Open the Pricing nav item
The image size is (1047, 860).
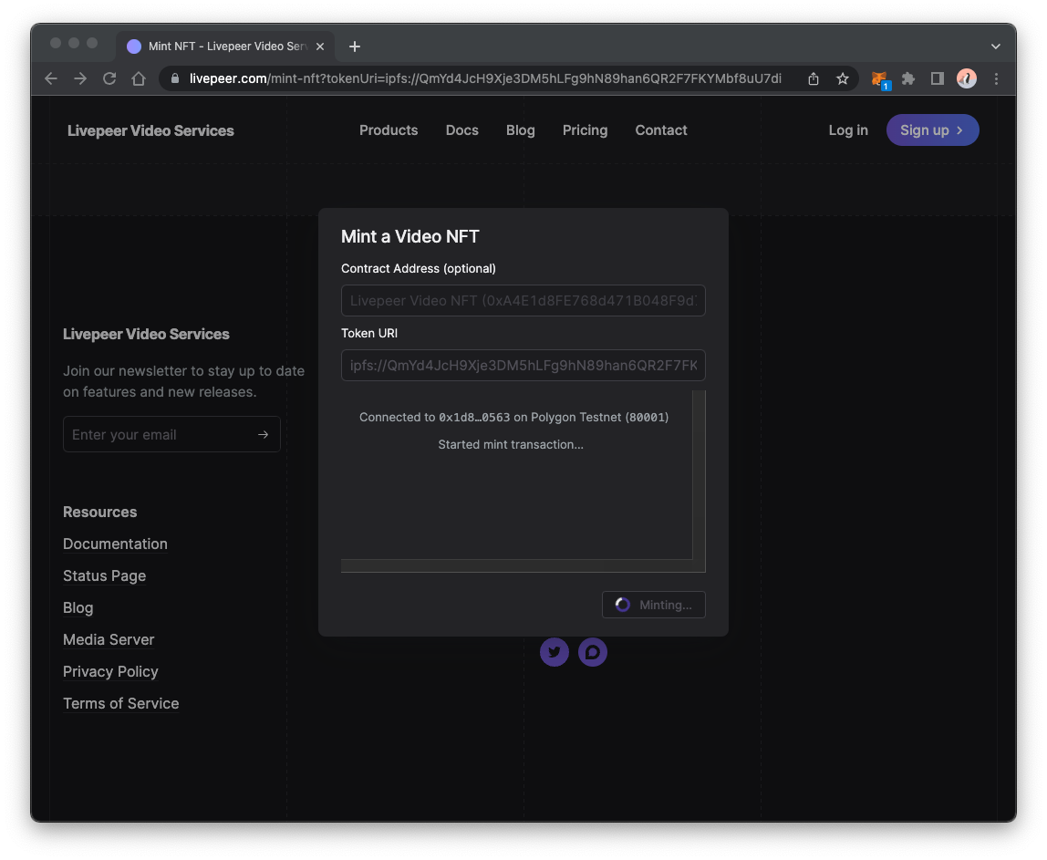(x=585, y=130)
